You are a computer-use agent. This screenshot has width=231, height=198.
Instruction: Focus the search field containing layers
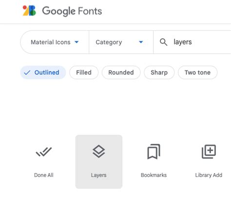tap(192, 42)
